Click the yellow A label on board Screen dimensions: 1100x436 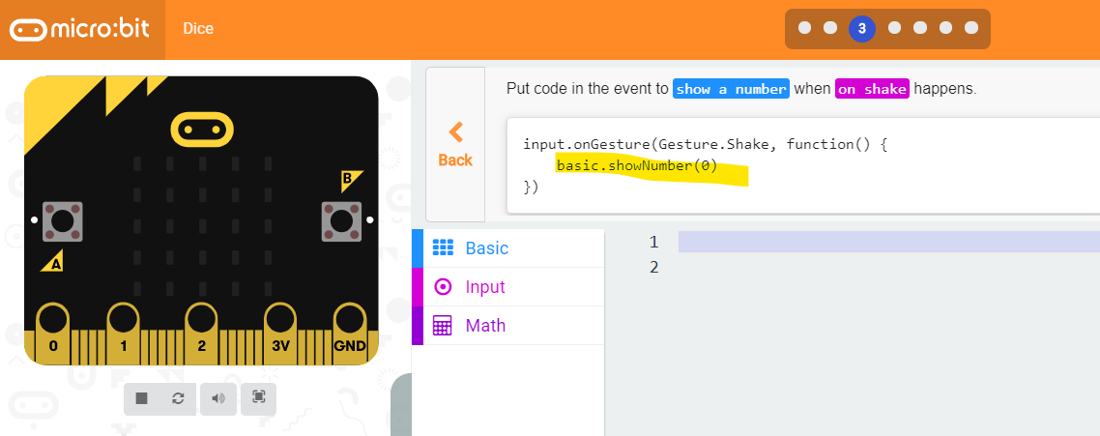(54, 261)
